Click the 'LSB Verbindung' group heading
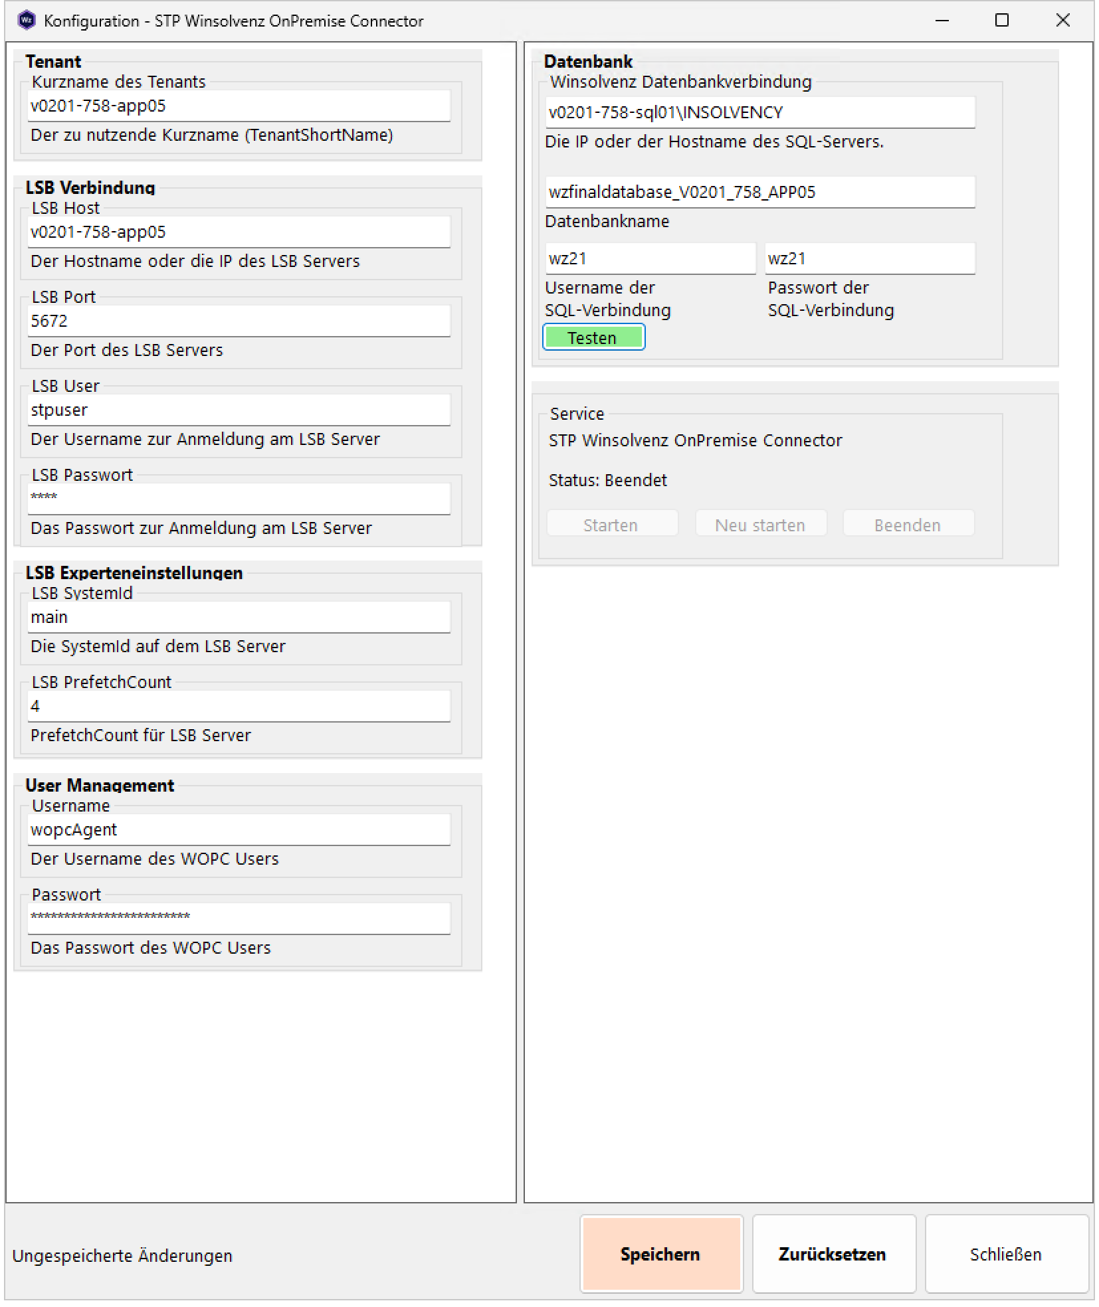The height and width of the screenshot is (1307, 1099). pyautogui.click(x=90, y=188)
